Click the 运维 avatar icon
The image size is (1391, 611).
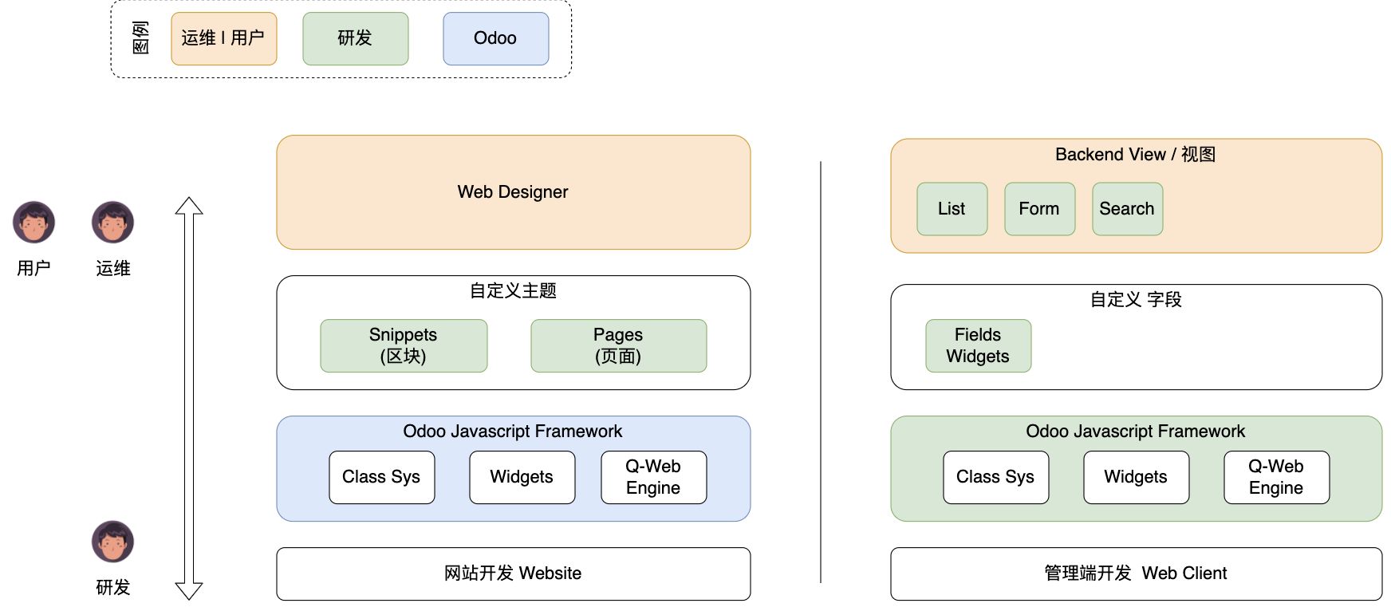coord(112,223)
